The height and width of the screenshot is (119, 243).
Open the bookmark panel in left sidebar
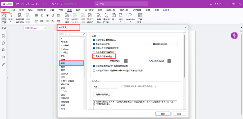(x=3, y=36)
